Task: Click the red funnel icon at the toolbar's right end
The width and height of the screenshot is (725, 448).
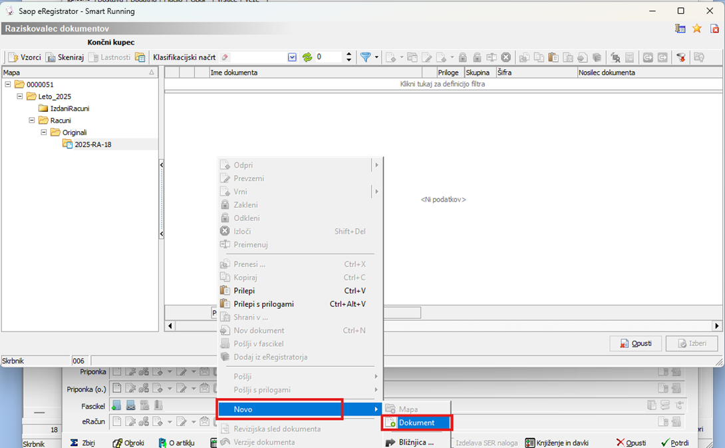Action: 680,57
